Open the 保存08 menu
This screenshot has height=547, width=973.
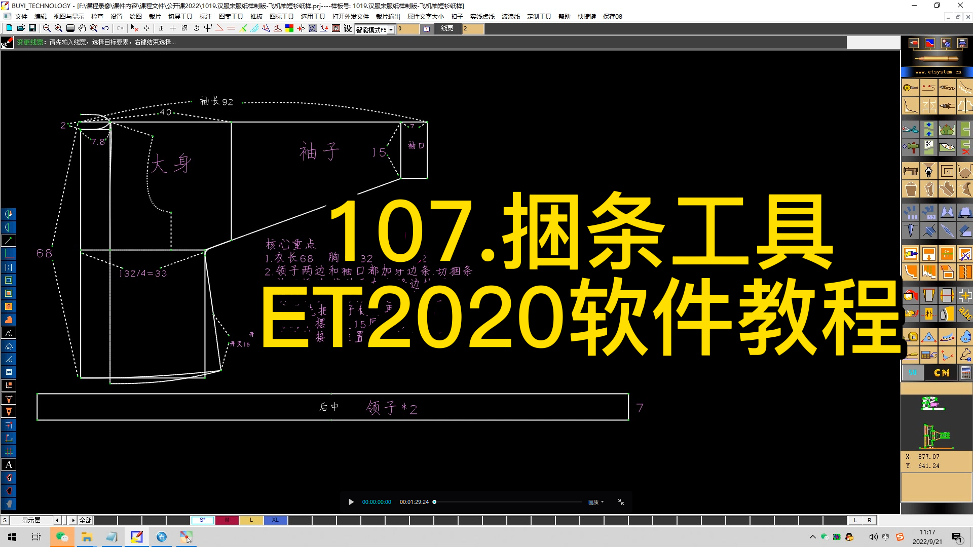point(613,17)
